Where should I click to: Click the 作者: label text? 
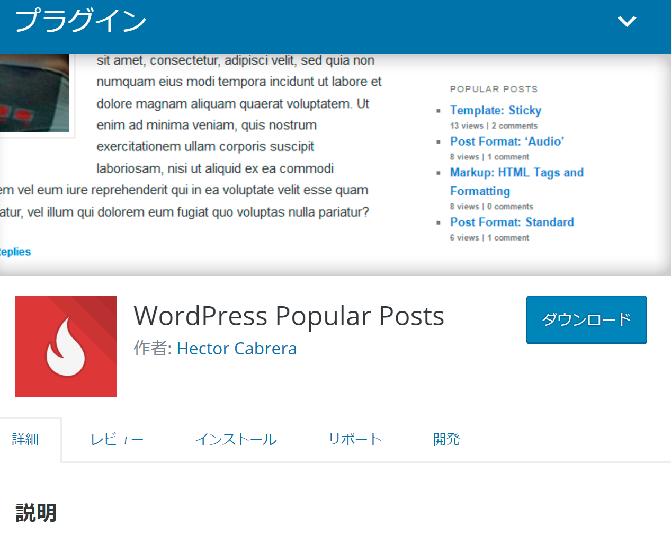(153, 349)
